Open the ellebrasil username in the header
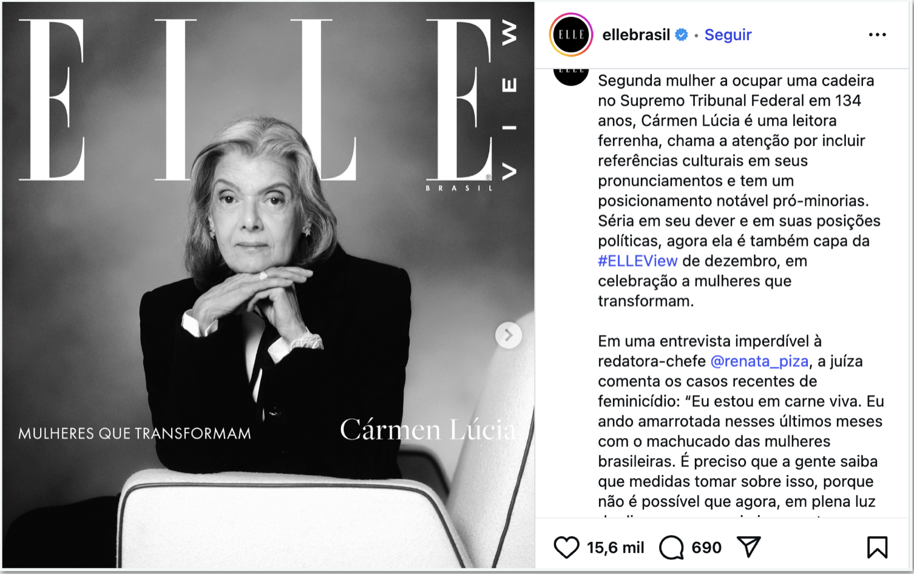The image size is (914, 574). 636,35
